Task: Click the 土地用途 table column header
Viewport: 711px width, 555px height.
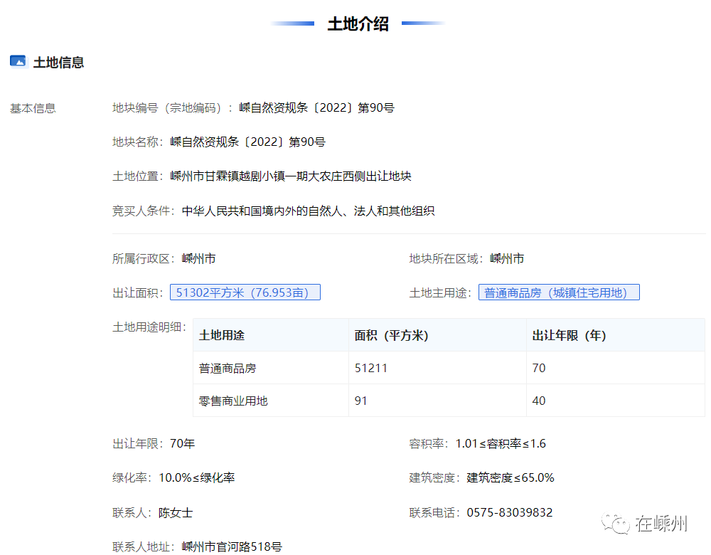Action: (x=222, y=335)
